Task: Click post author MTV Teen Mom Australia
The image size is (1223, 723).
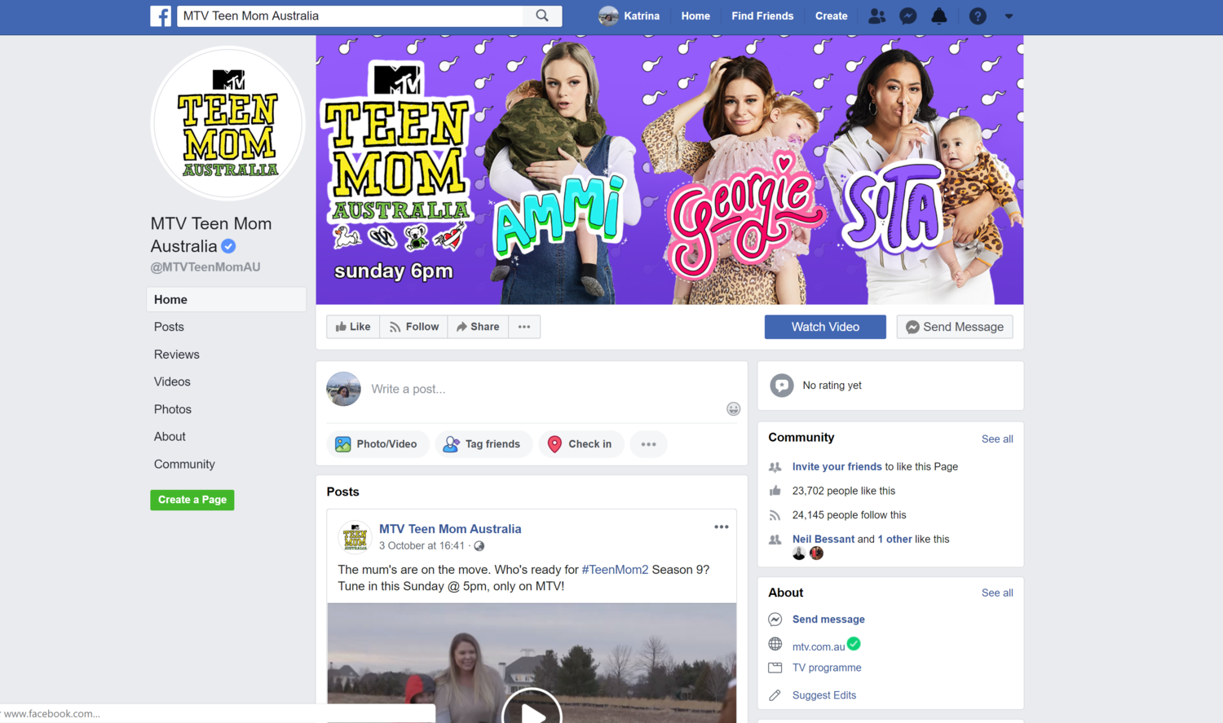Action: [450, 529]
